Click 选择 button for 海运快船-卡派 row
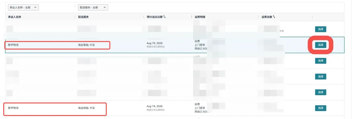Screen dimensions: 356x119 (x=320, y=108)
